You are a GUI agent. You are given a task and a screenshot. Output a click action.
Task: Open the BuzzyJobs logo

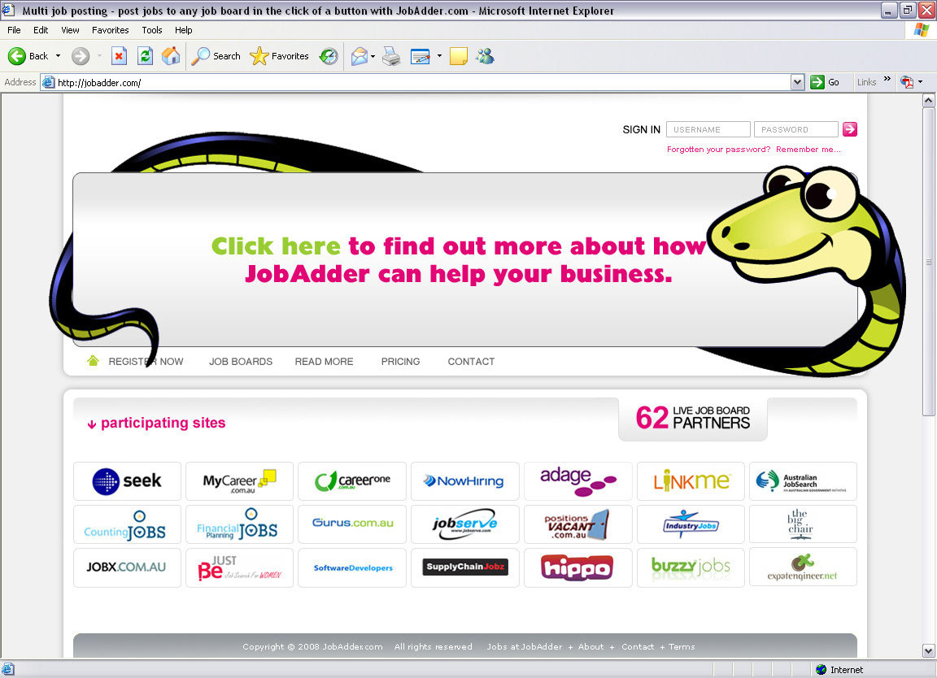click(691, 567)
